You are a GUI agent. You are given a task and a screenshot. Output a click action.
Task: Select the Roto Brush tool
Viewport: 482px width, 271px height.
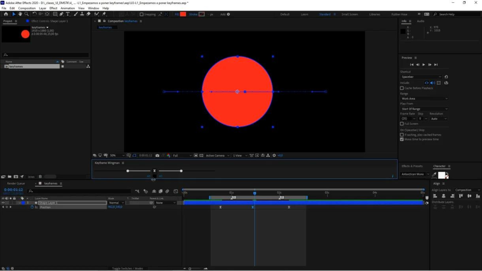[x=96, y=14]
